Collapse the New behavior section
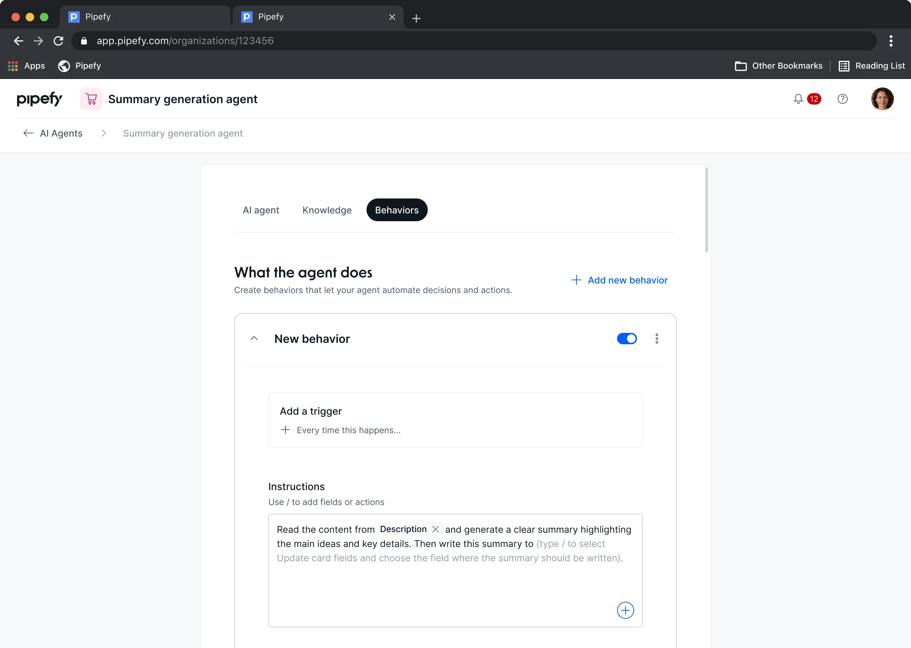The image size is (911, 648). [x=254, y=339]
